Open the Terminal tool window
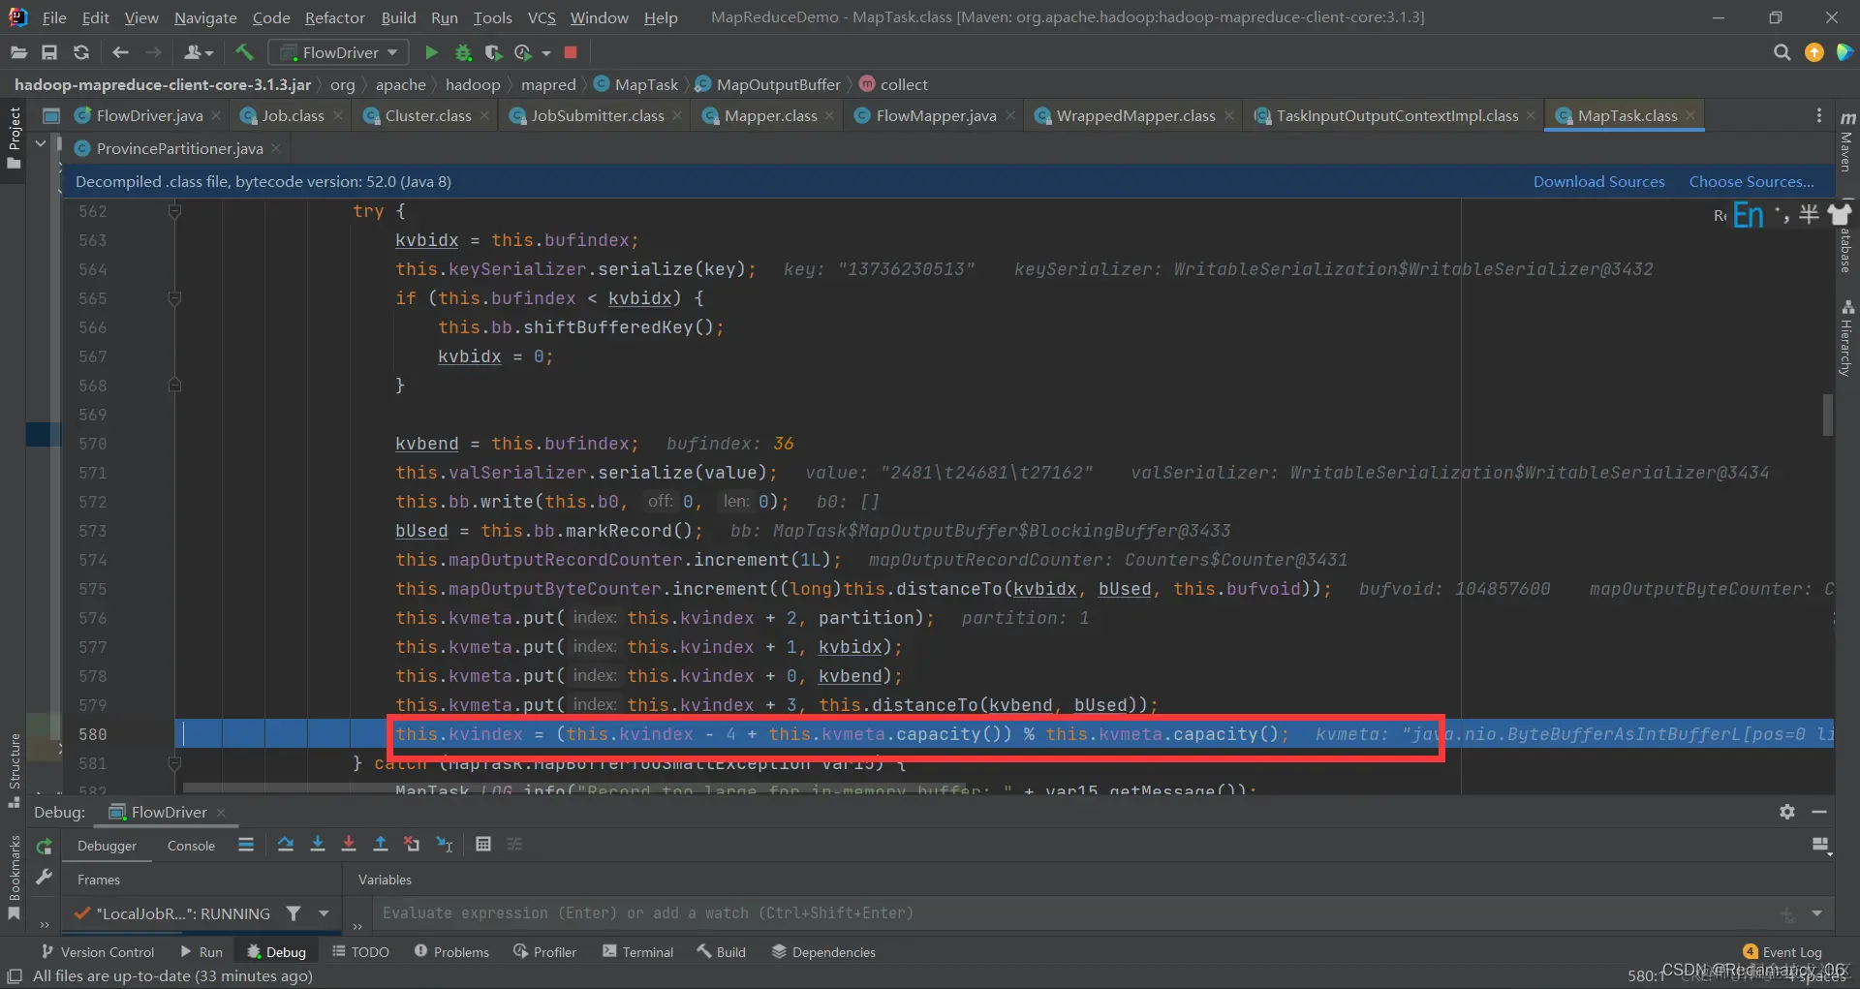This screenshot has height=989, width=1860. pyautogui.click(x=637, y=952)
